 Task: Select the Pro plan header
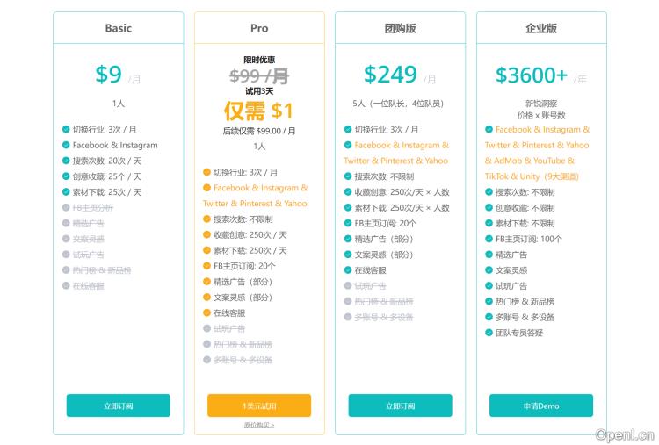click(259, 28)
